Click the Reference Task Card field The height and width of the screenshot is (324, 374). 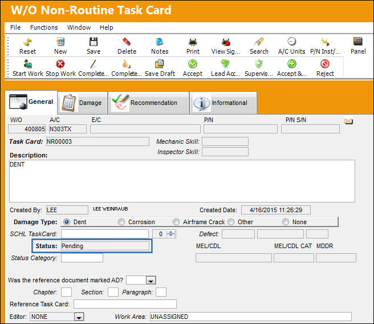(125, 304)
